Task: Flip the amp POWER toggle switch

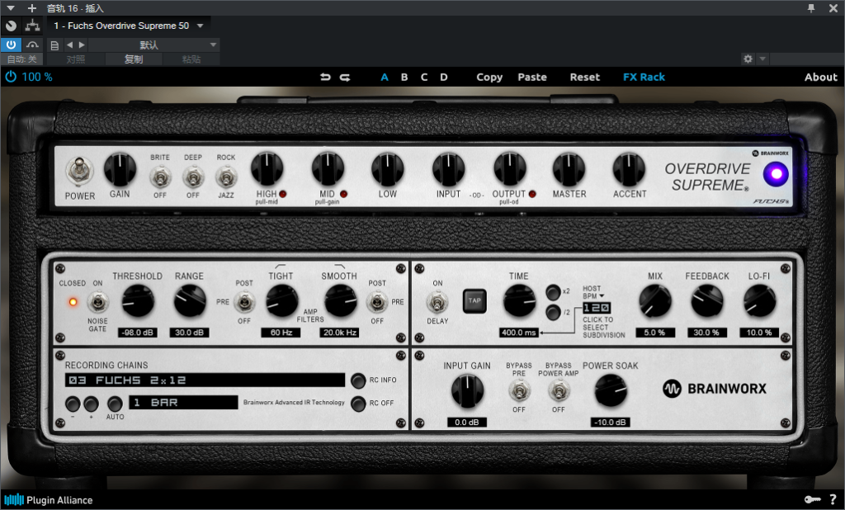Action: coord(80,170)
